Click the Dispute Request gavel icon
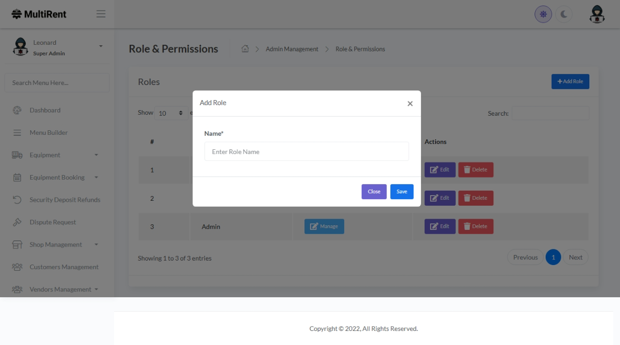Screen dimensions: 620x345 point(17,222)
